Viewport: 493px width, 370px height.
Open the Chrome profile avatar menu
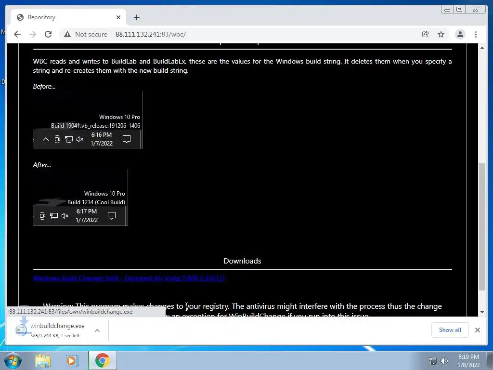[x=460, y=34]
